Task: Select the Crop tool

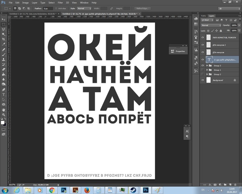Action: coord(4,39)
